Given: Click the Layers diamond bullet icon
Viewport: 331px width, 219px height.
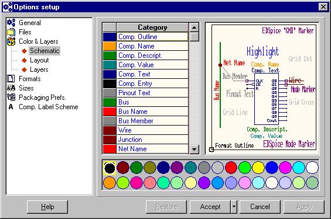Looking at the screenshot, I should point(24,69).
